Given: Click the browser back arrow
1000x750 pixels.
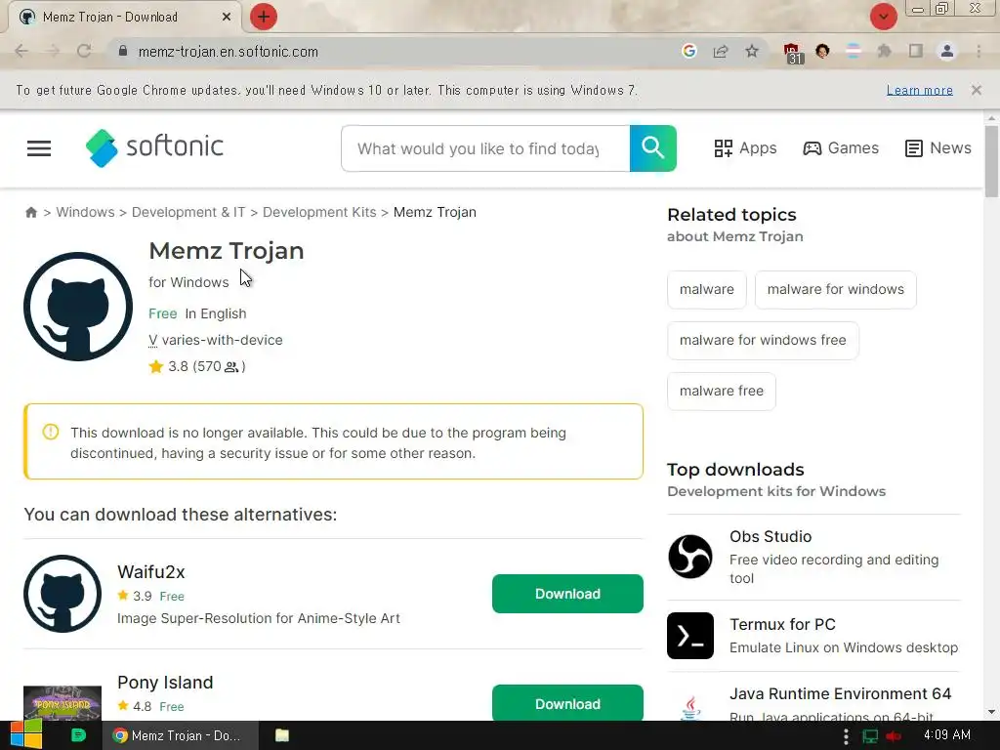Looking at the screenshot, I should [x=21, y=52].
